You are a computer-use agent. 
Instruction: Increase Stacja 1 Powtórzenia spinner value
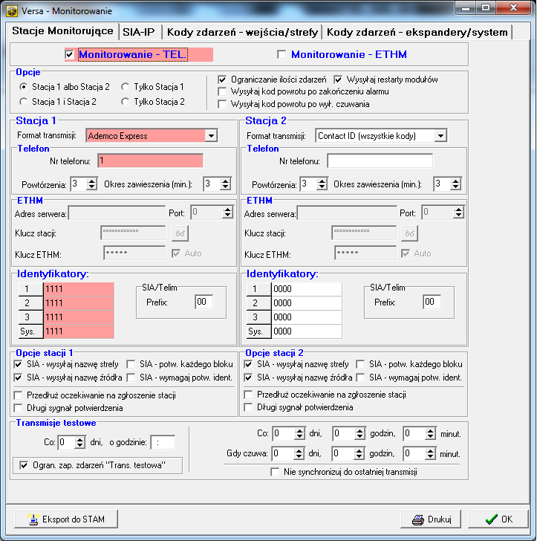[x=93, y=181]
